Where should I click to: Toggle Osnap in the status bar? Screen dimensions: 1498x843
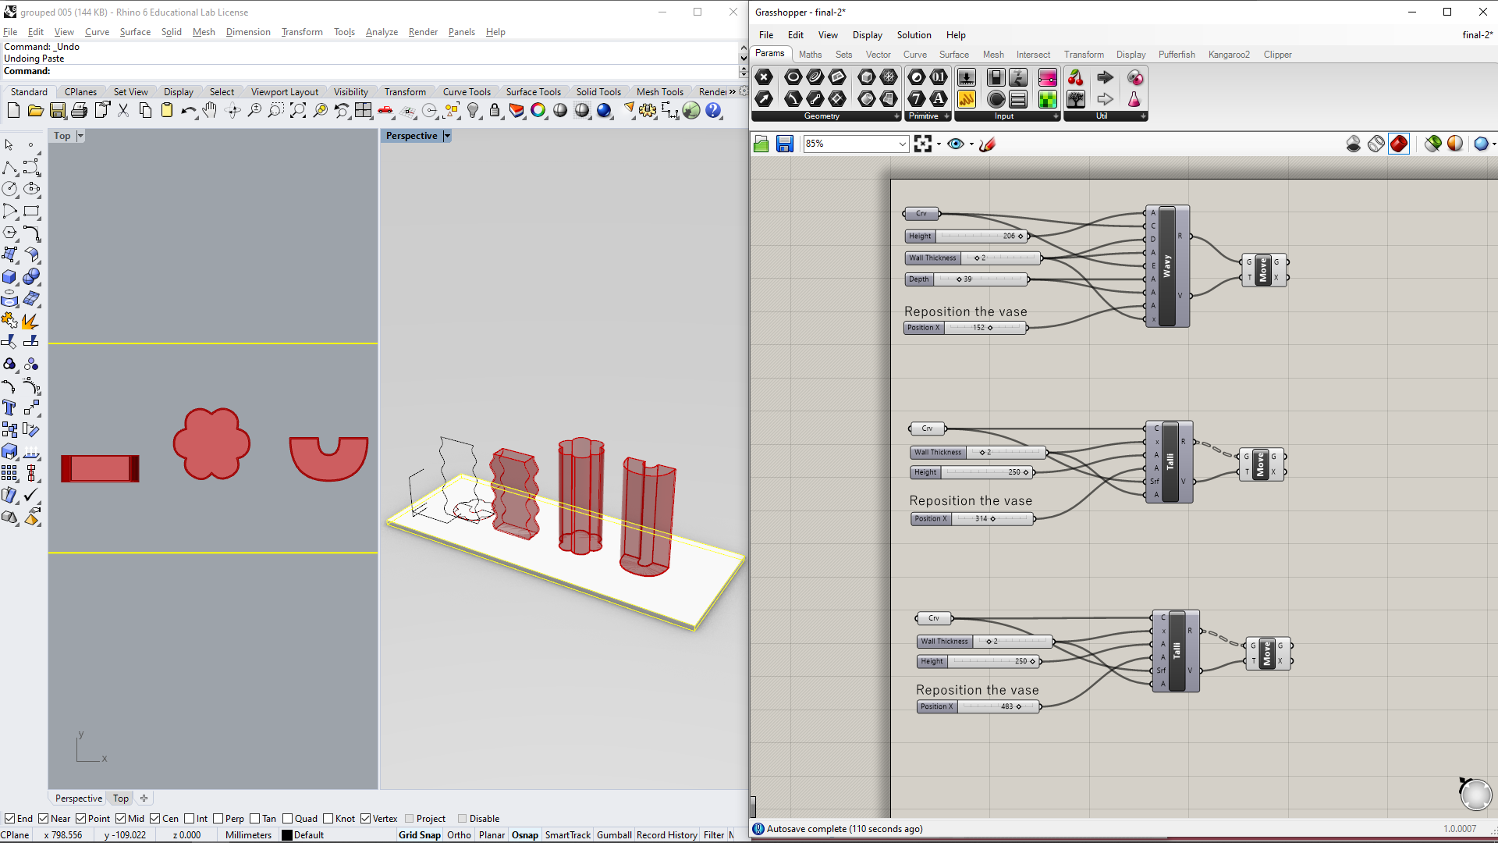point(525,834)
